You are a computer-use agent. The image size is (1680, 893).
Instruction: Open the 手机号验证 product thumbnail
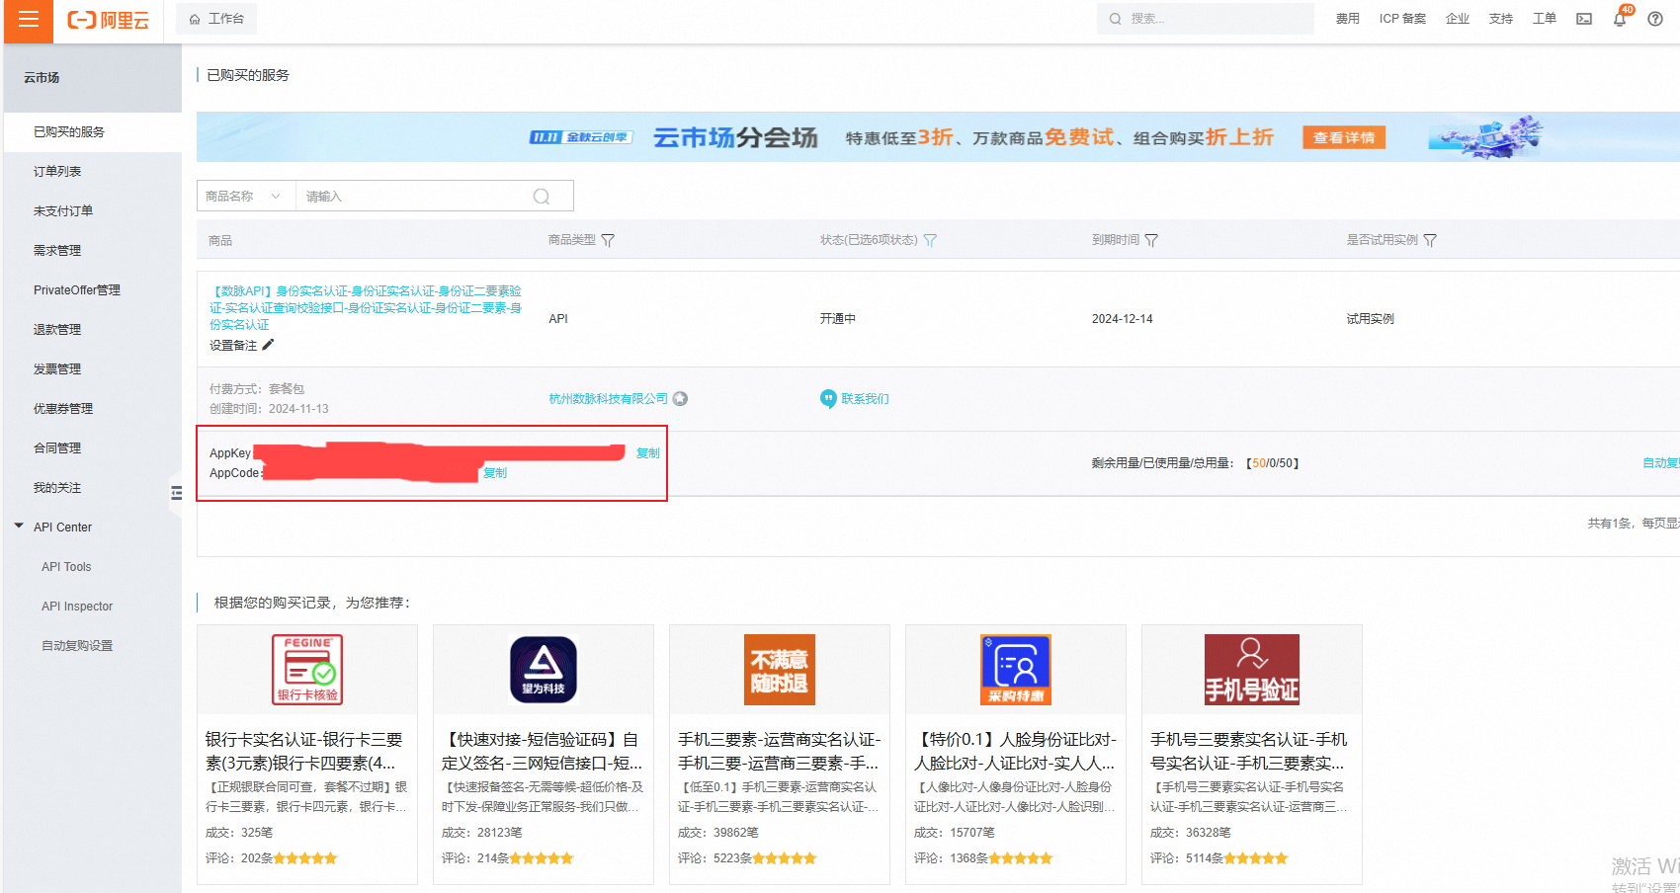point(1252,670)
